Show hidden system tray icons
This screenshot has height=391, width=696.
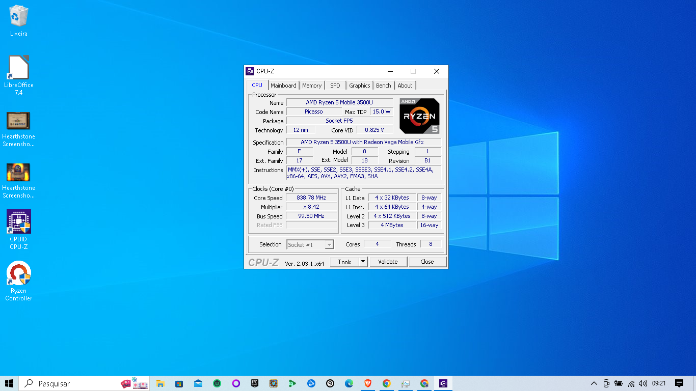click(594, 383)
